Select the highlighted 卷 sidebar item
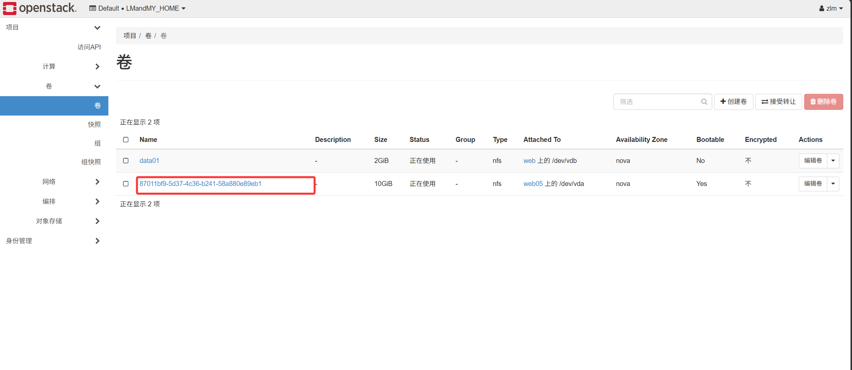The height and width of the screenshot is (370, 852). (54, 106)
